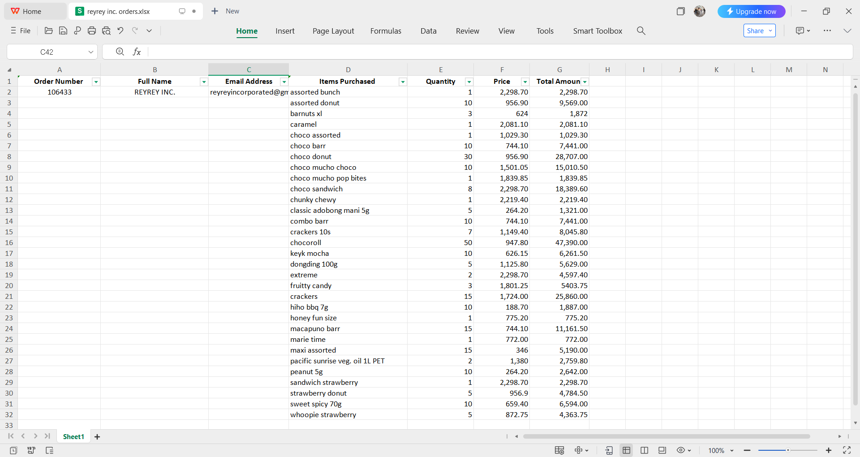This screenshot has height=457, width=860.
Task: Click the backup history icon in status bar
Action: pos(13,450)
